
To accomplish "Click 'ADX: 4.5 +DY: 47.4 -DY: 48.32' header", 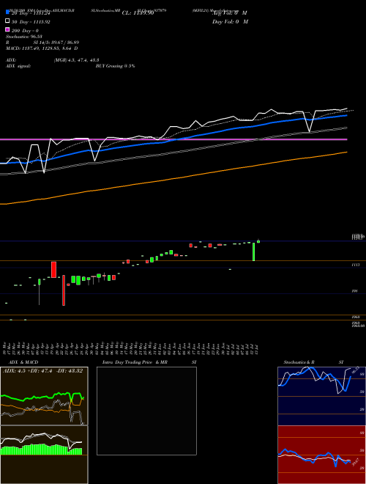I will (x=43, y=371).
